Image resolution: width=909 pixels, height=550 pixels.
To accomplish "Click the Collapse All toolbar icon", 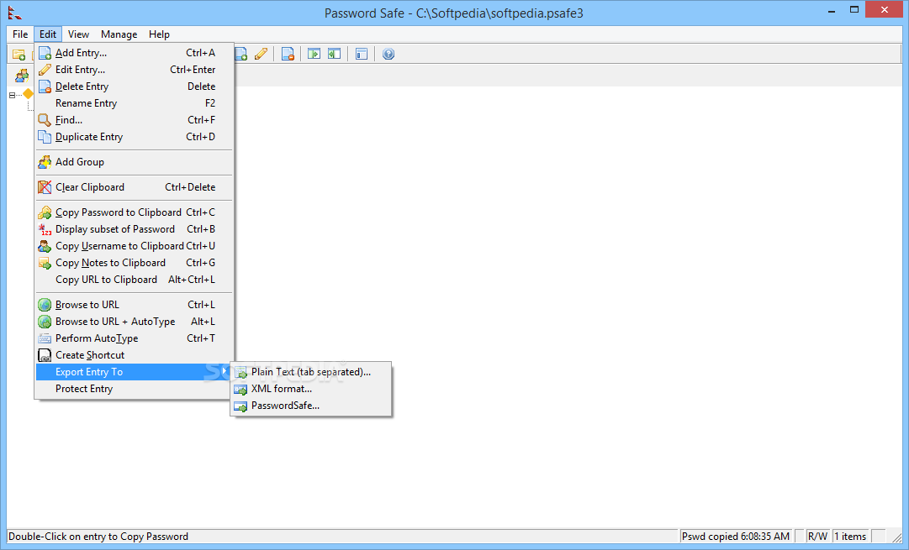I will (x=335, y=54).
